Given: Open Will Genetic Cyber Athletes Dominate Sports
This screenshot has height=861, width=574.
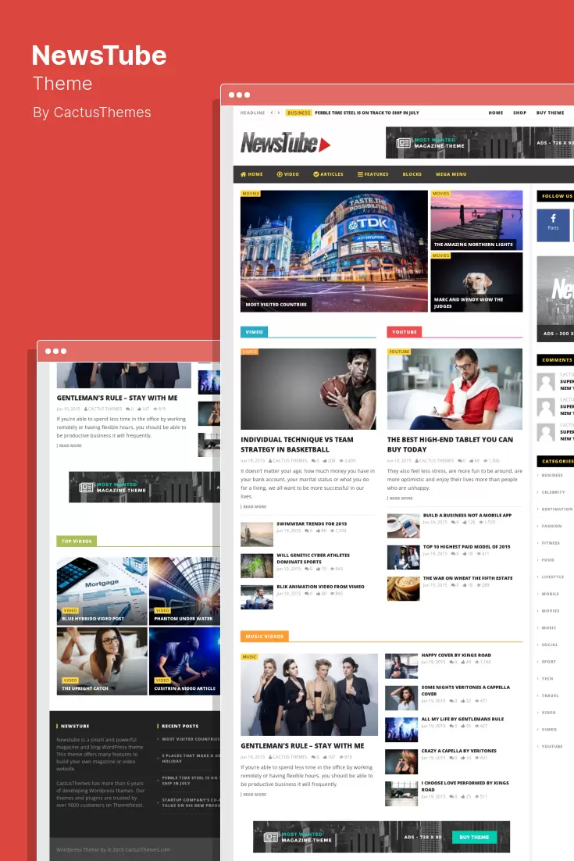Looking at the screenshot, I should click(x=313, y=559).
